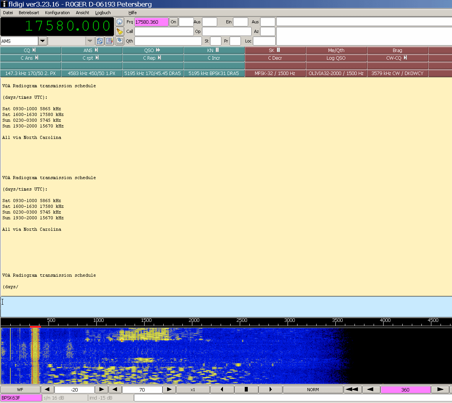Expand the greyed bandwidth dropdown arrow
The height and width of the screenshot is (403, 452).
90,41
